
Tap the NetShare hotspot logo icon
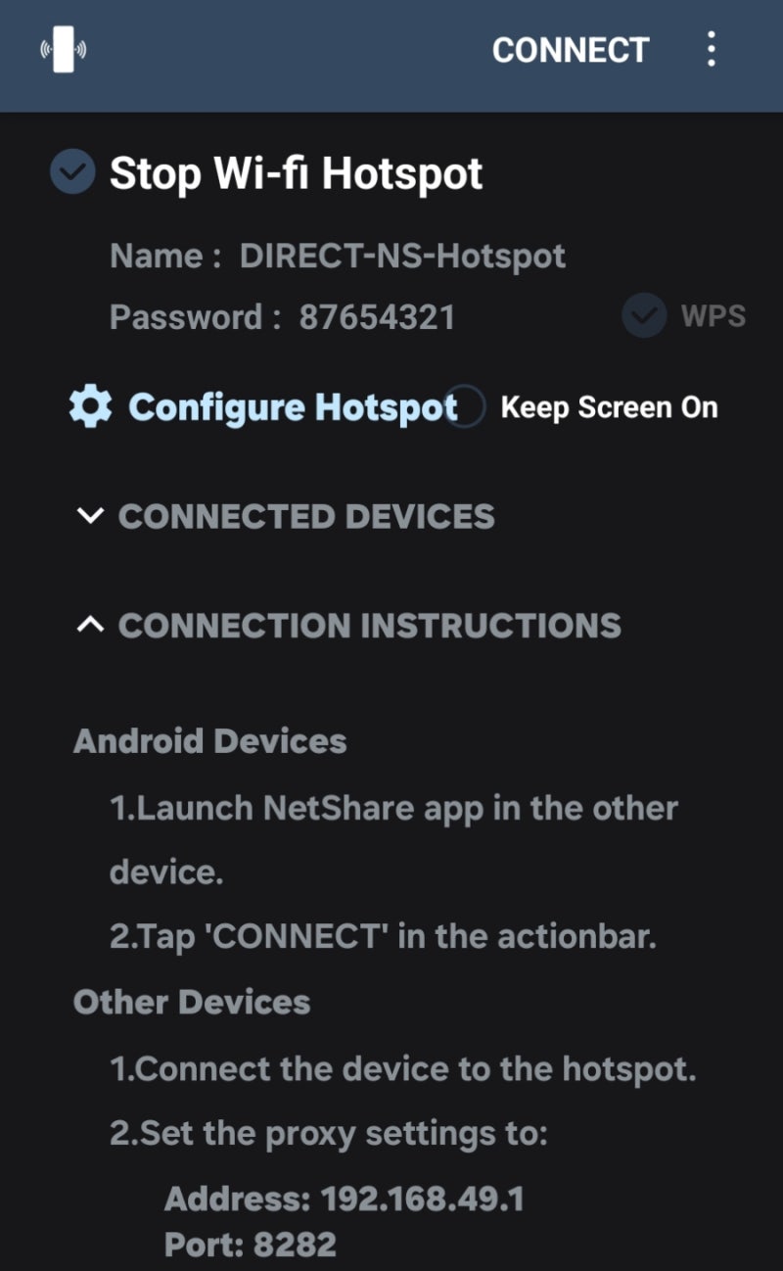coord(64,48)
